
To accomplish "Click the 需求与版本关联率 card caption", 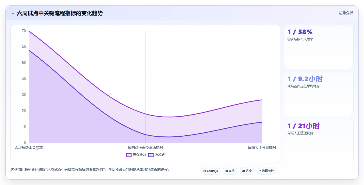I will pyautogui.click(x=300, y=39).
